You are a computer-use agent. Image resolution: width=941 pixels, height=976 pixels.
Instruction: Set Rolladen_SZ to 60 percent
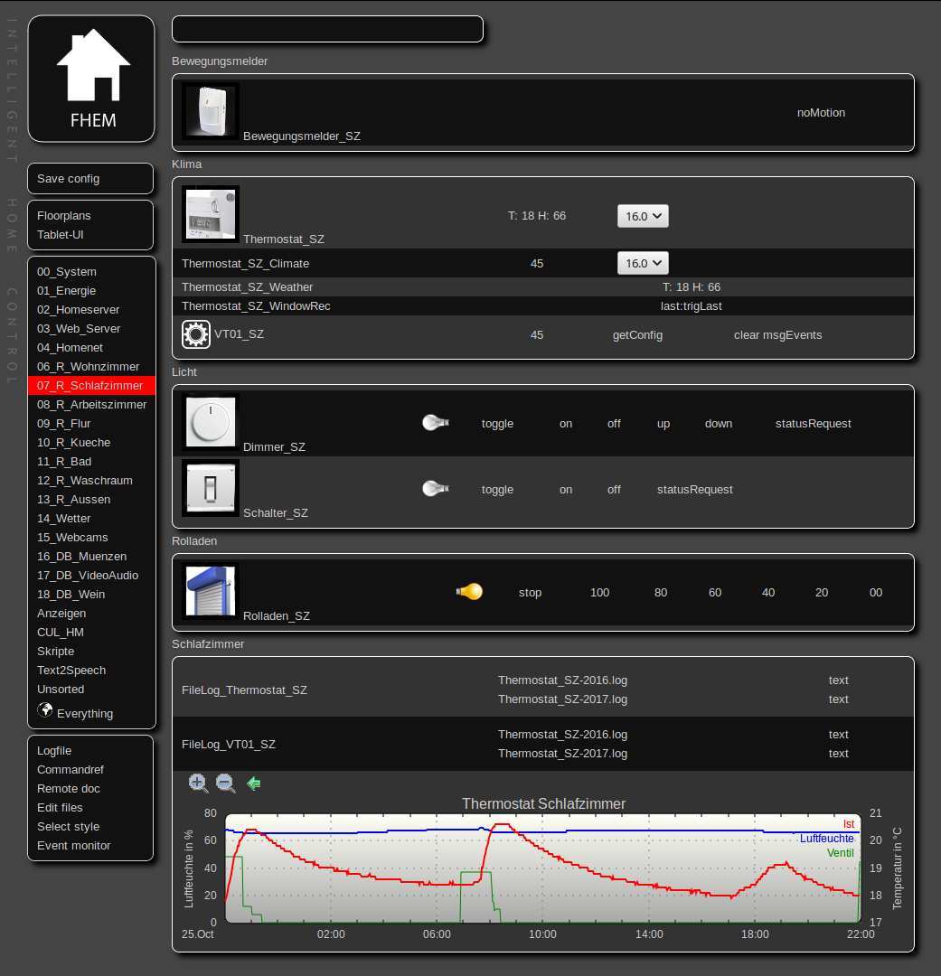click(x=715, y=593)
